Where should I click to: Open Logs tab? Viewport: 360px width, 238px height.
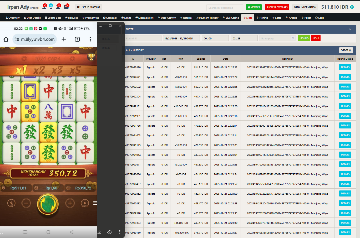[320, 18]
